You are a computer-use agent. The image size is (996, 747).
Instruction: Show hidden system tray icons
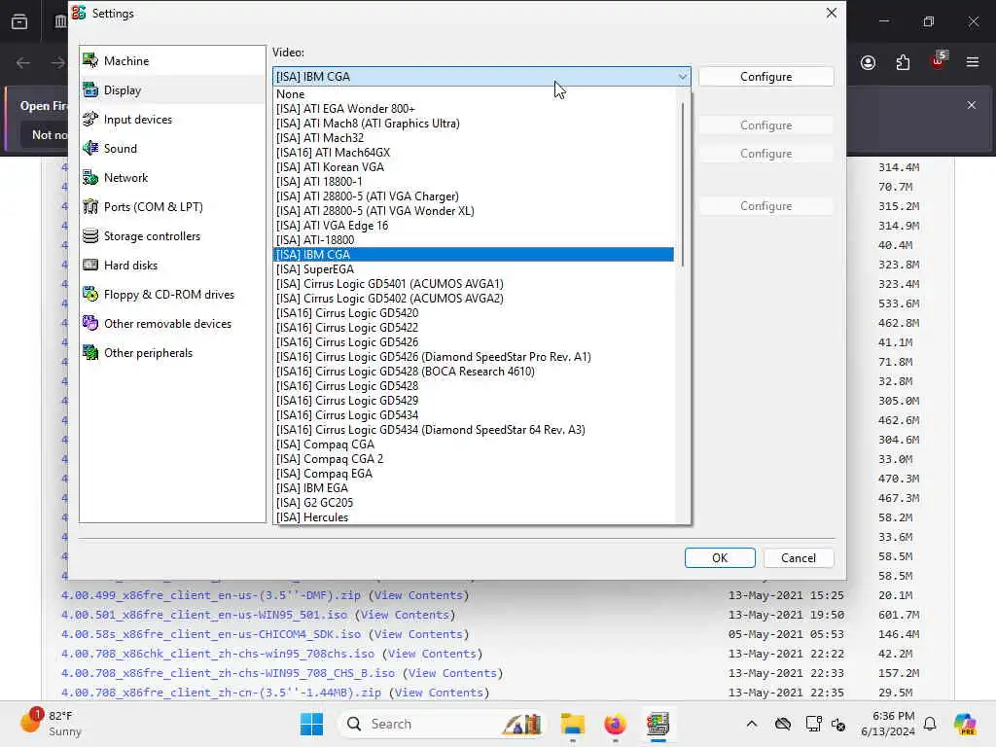pos(752,724)
